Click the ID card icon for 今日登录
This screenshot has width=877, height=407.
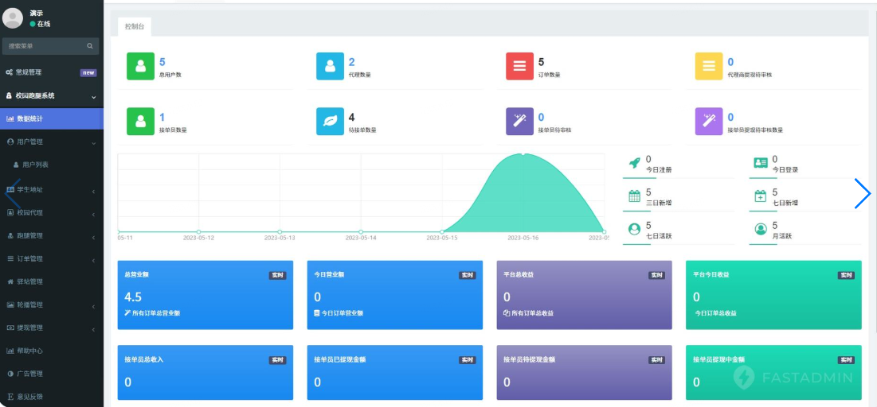(760, 163)
